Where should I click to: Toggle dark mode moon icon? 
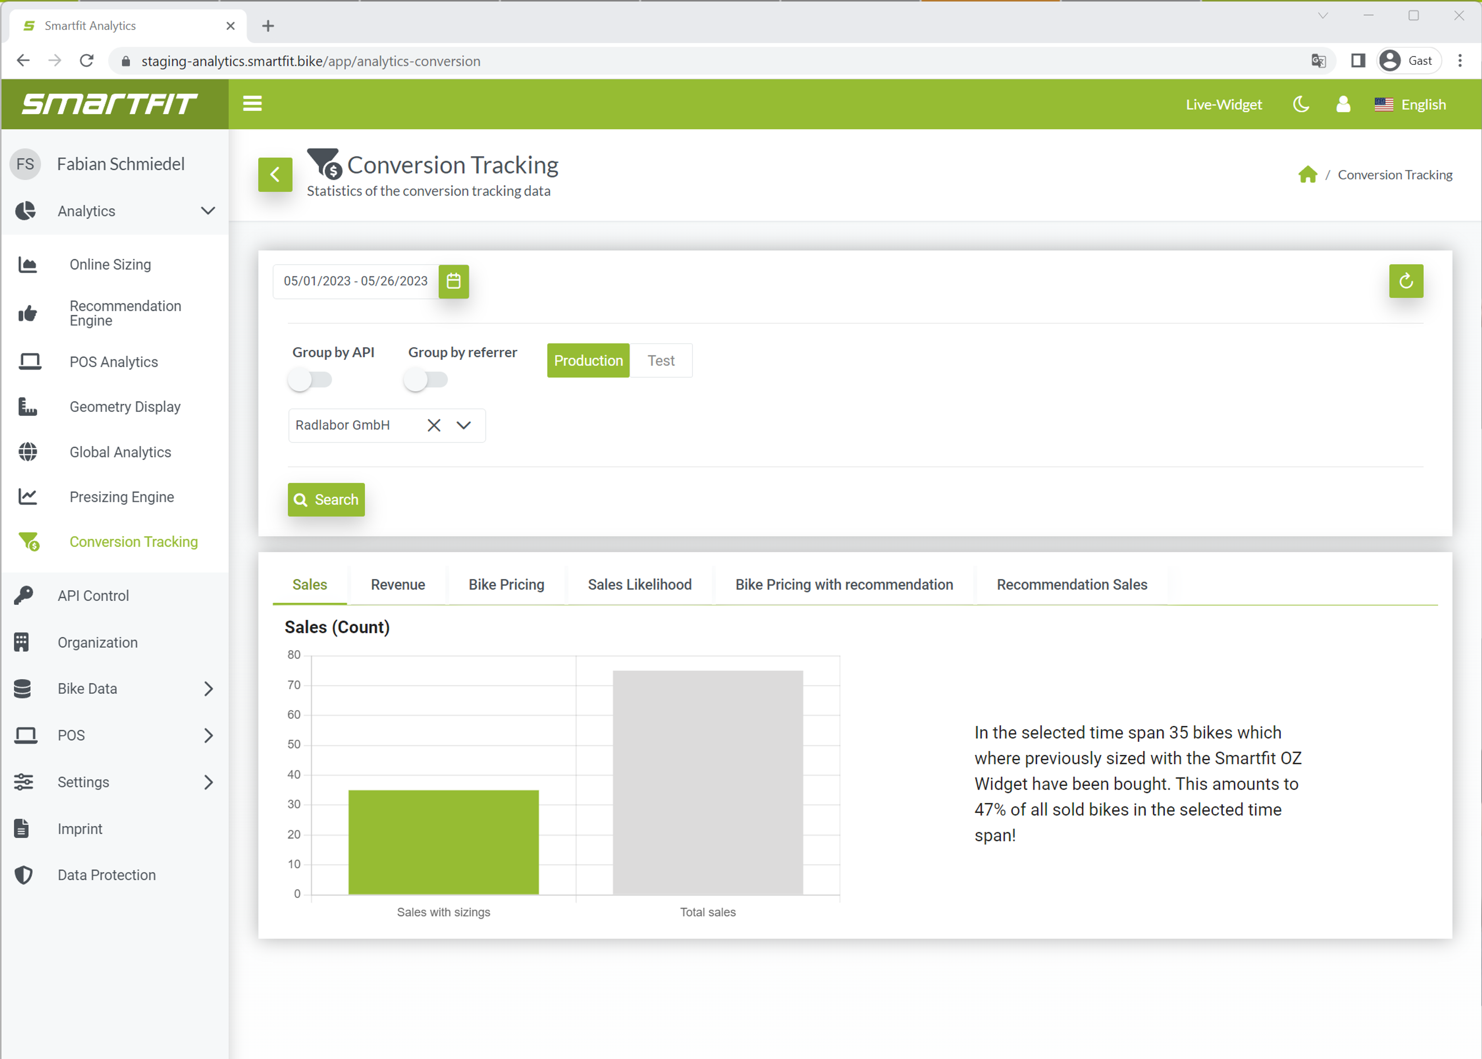[x=1301, y=104]
